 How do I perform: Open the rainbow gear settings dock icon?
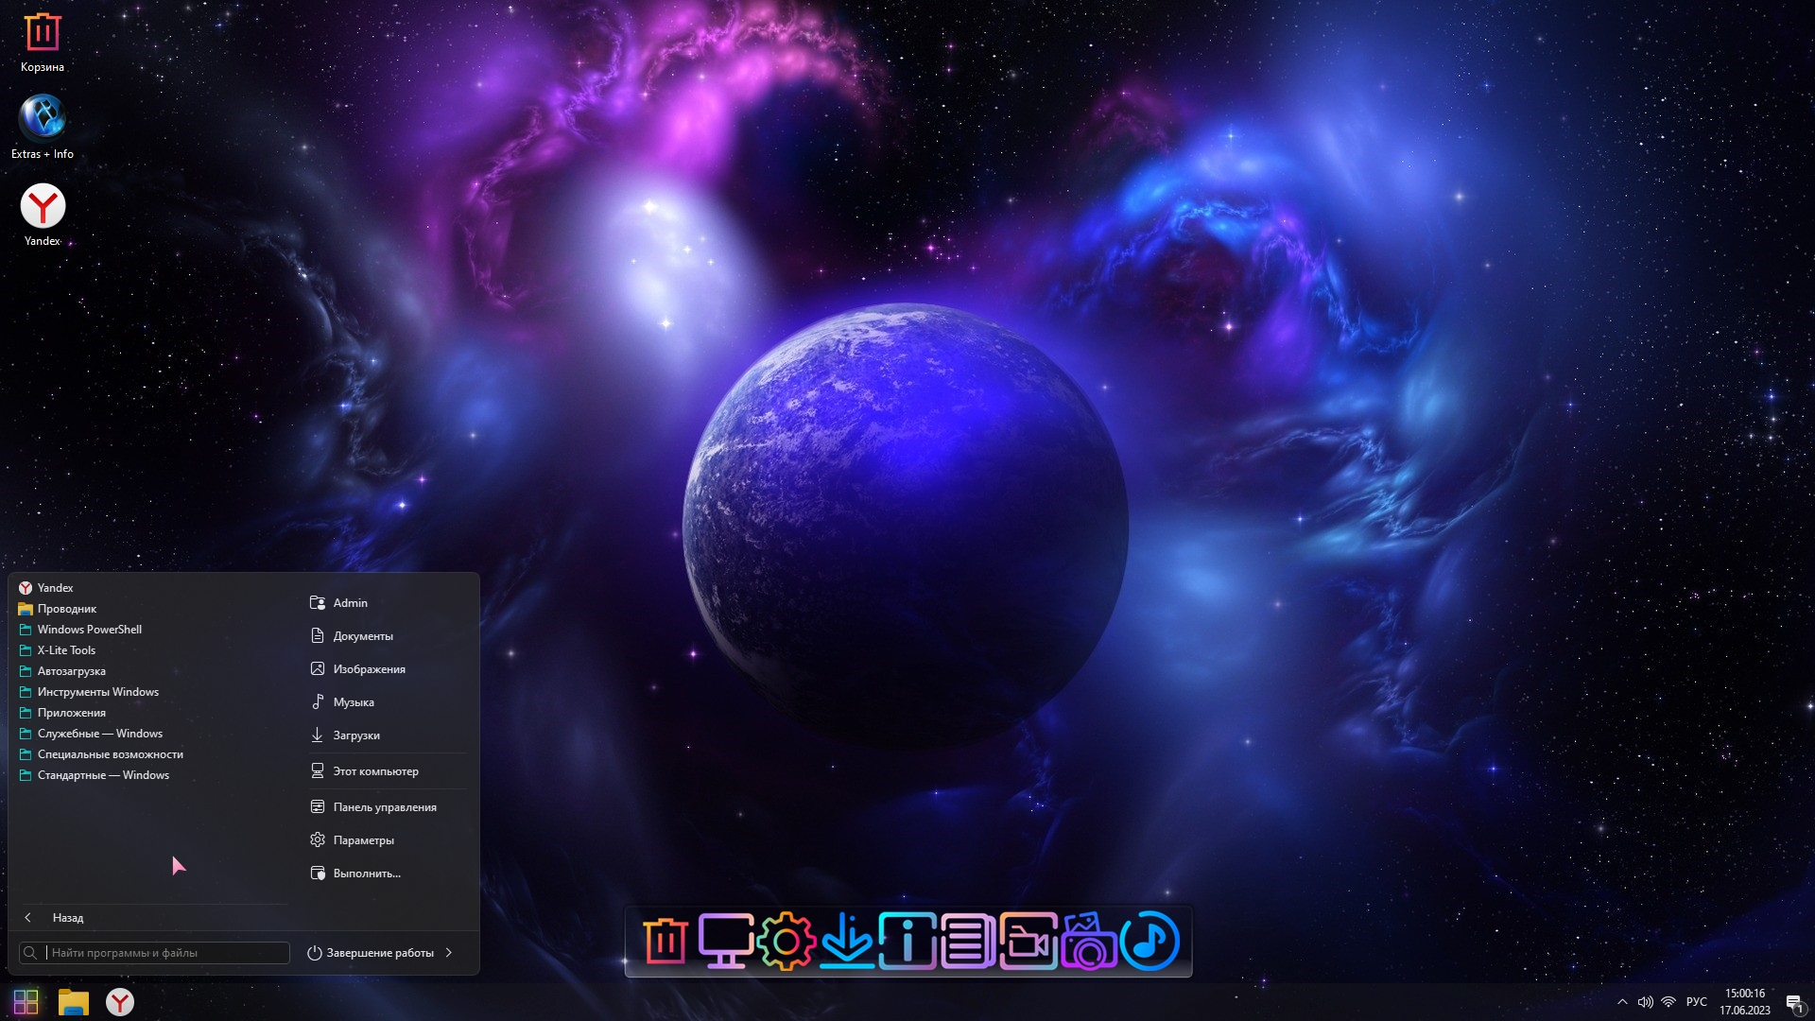click(786, 941)
